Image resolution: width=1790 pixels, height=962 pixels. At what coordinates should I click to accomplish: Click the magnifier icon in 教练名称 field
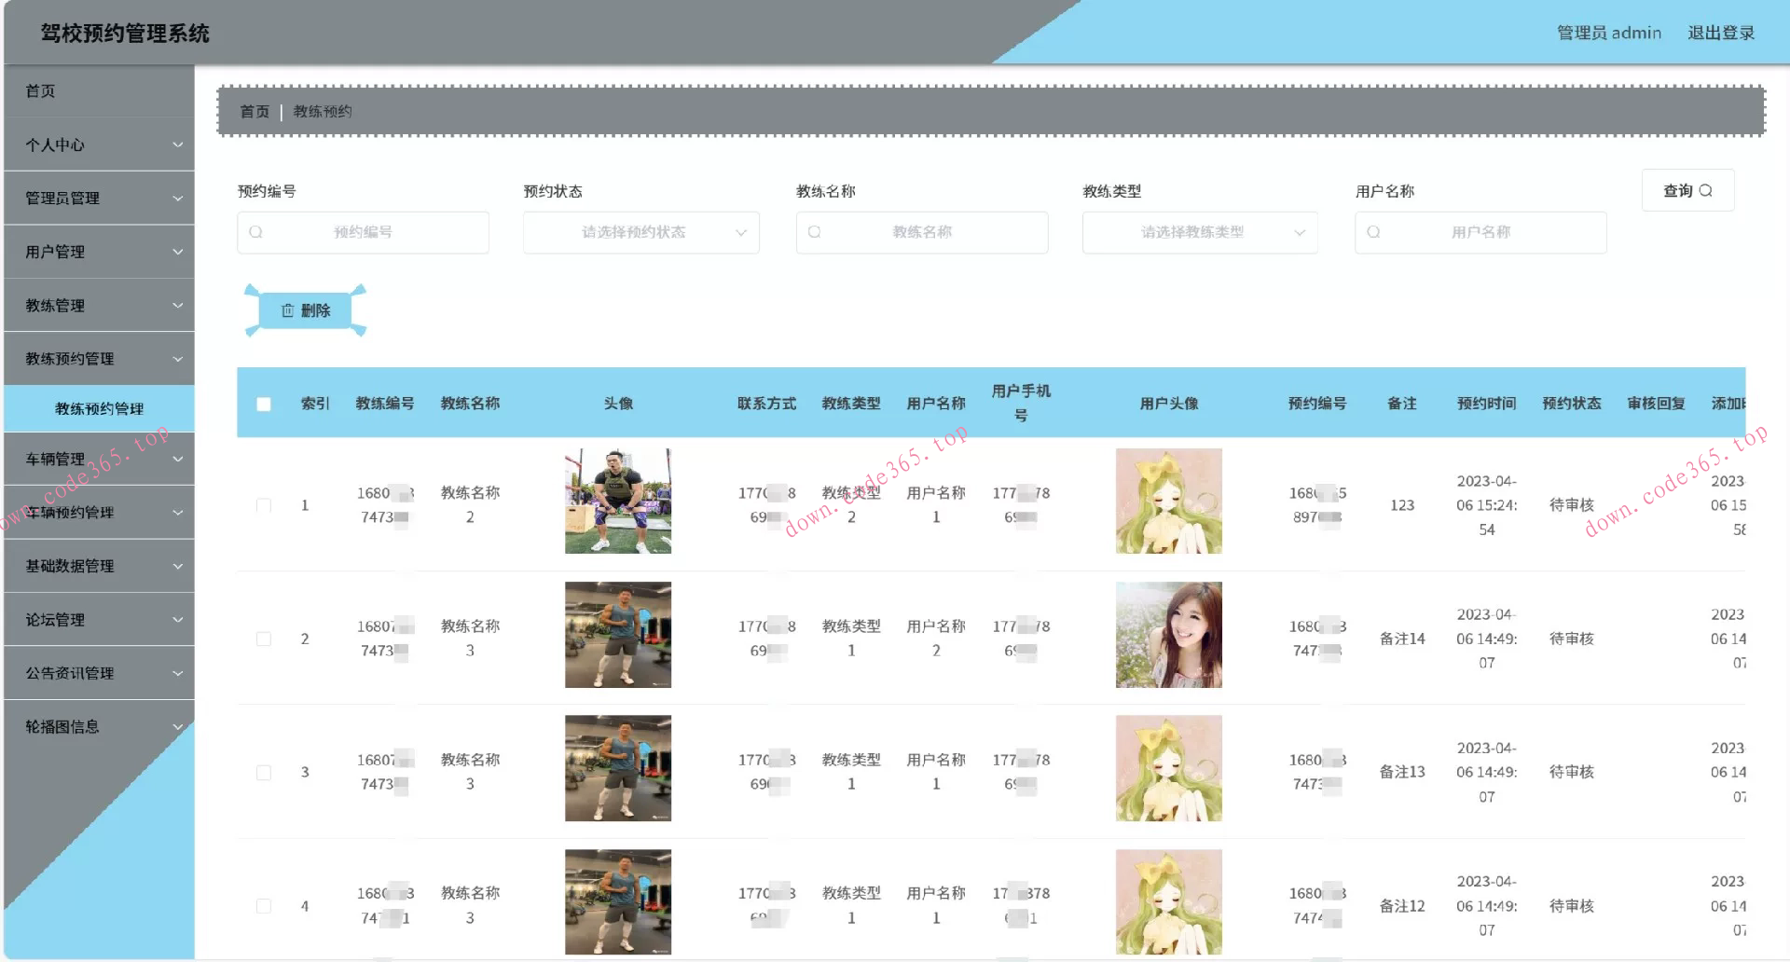(816, 232)
